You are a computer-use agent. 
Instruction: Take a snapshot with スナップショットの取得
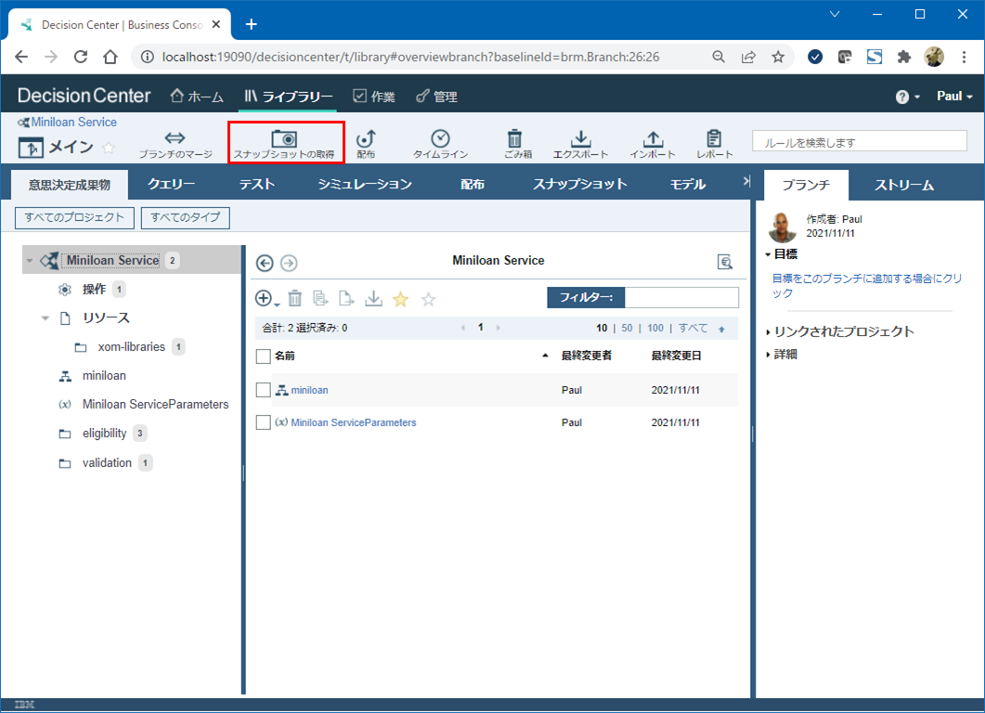pos(284,145)
